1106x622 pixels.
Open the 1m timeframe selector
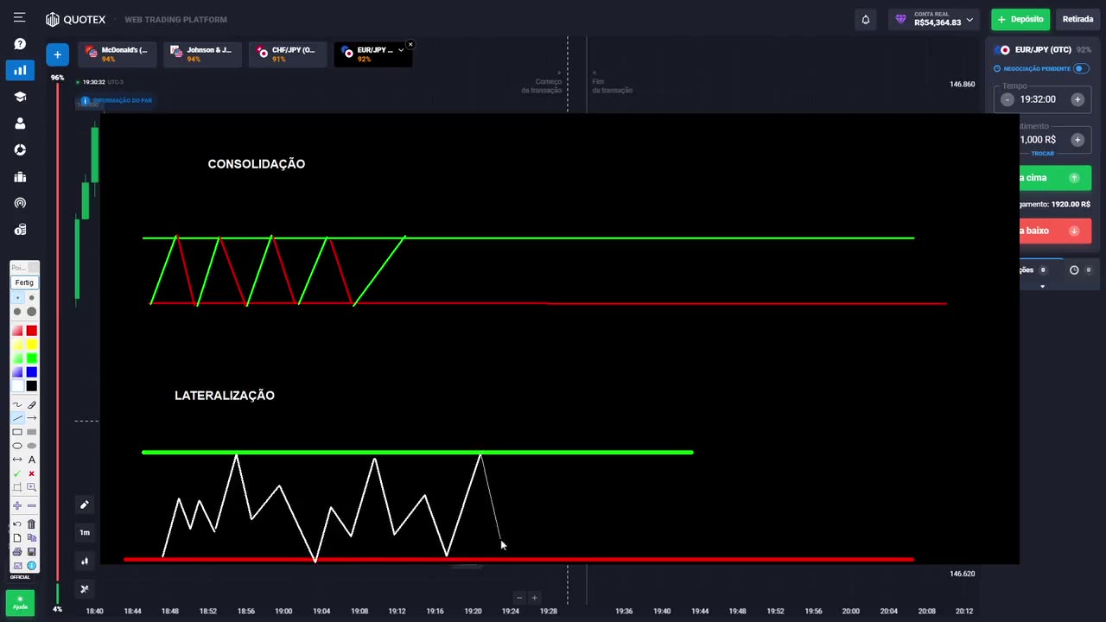tap(85, 532)
